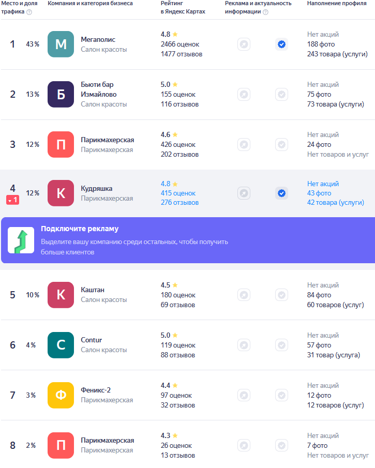Click the blue verified badge for Мегаполис
The image size is (375, 468).
(x=281, y=44)
